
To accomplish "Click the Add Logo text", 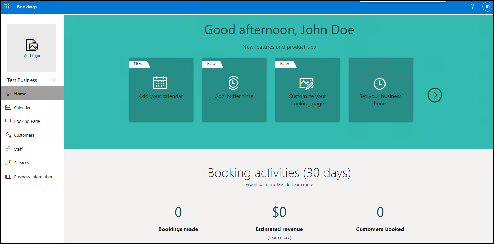I will click(32, 56).
